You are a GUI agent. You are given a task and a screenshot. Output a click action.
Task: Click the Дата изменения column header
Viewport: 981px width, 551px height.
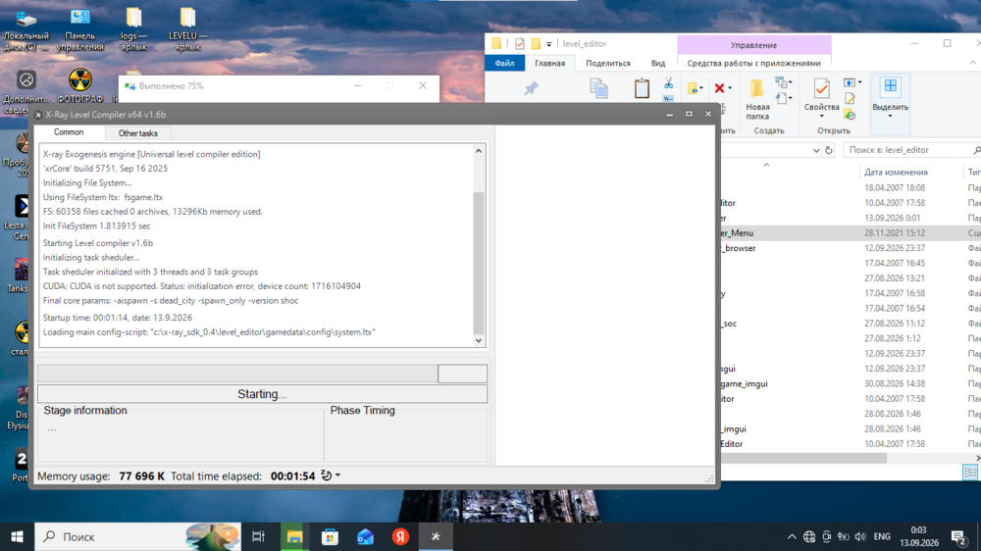tap(896, 172)
